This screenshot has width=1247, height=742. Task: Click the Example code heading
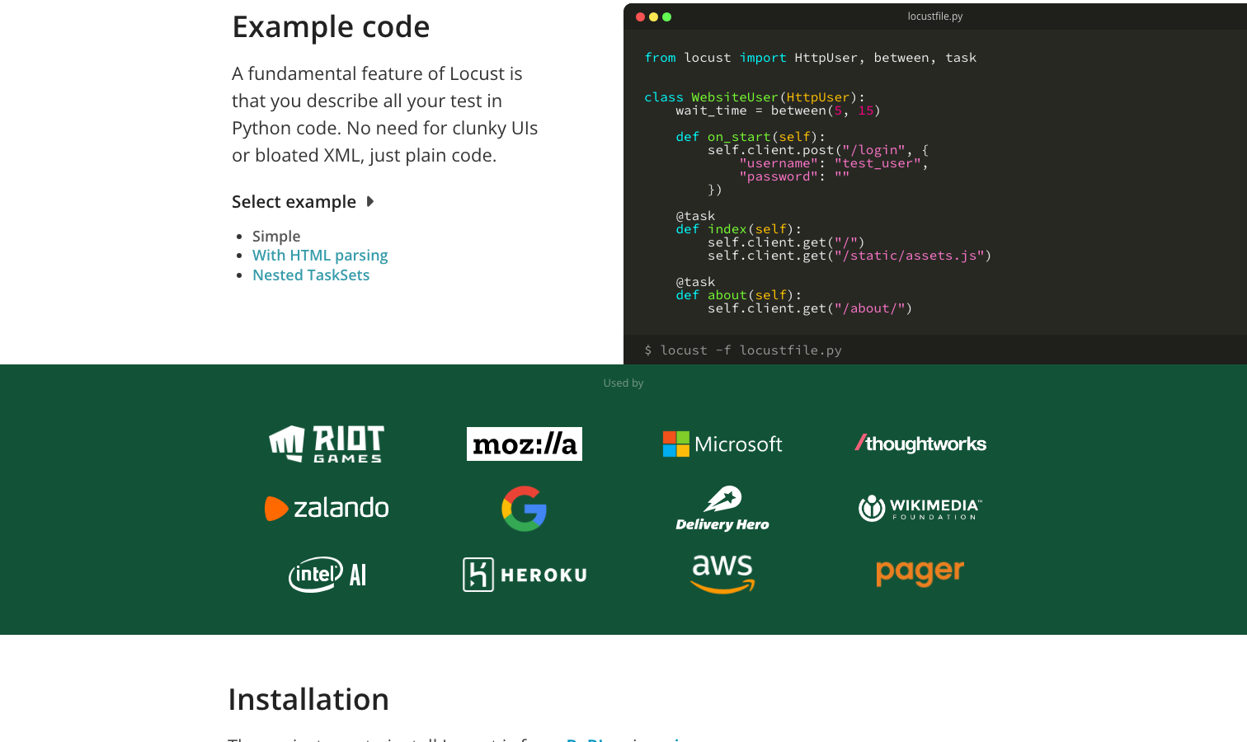[331, 27]
